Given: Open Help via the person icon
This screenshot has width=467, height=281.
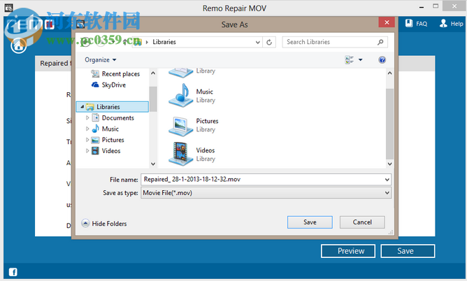Looking at the screenshot, I should pyautogui.click(x=443, y=23).
